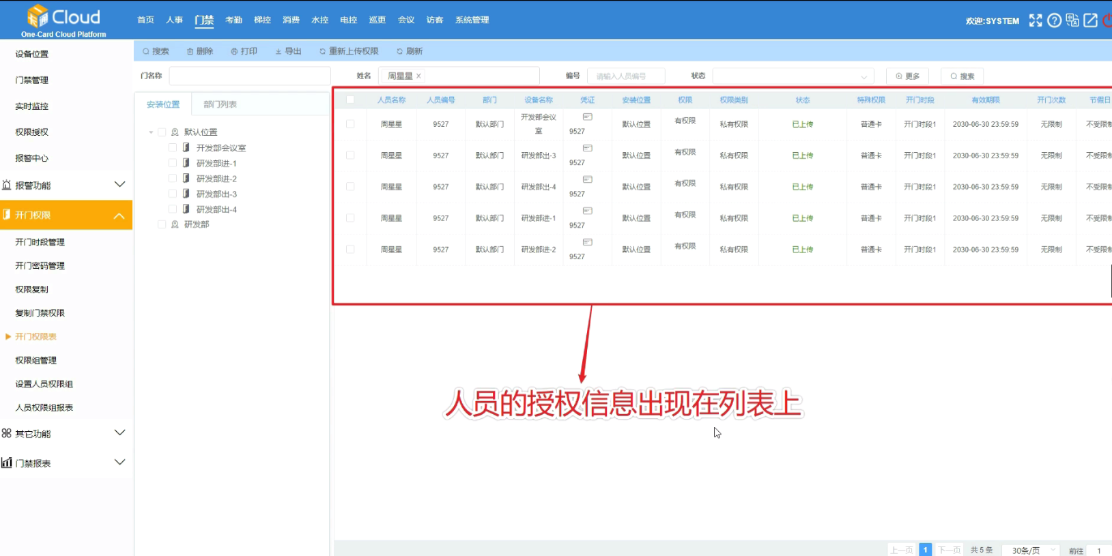Open the 系统管理 top menu
This screenshot has height=556, width=1112.
tap(472, 20)
